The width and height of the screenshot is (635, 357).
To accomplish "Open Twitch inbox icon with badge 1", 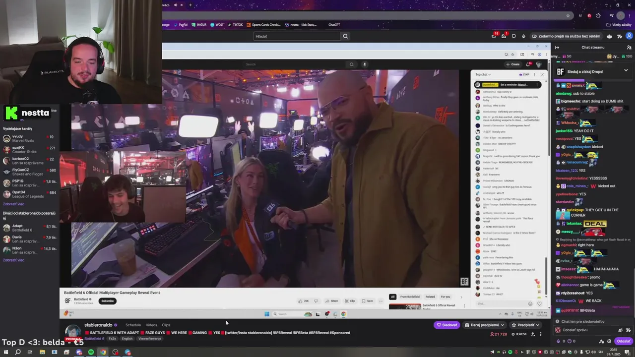I will [x=504, y=36].
